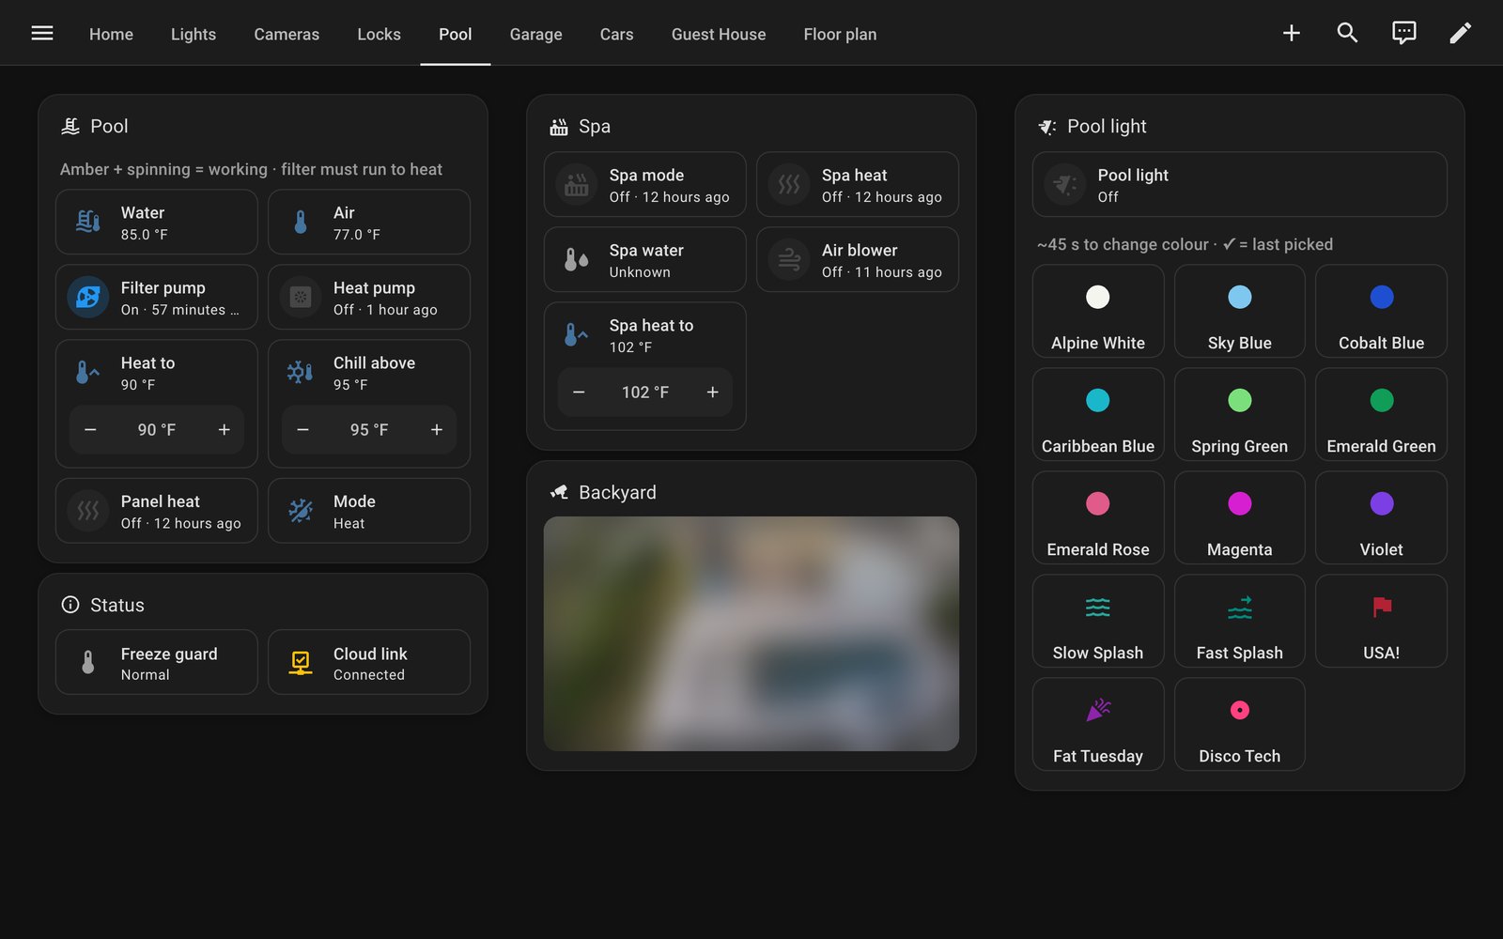
Task: Open the Floor plan tab
Action: coord(840,34)
